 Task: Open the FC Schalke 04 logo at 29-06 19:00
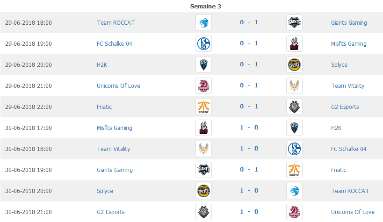(x=203, y=44)
